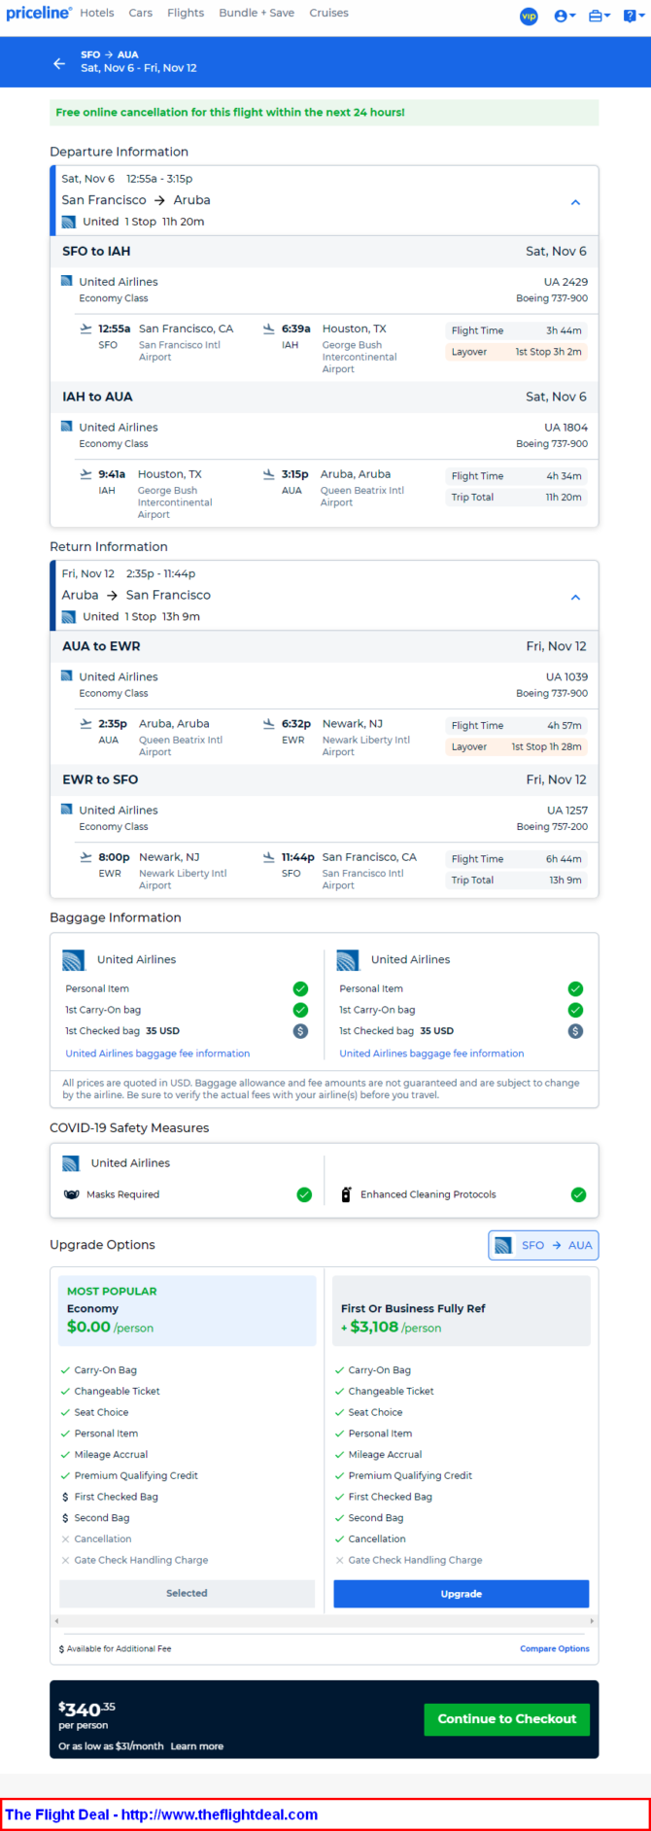Click the Priceline logo

tap(39, 14)
